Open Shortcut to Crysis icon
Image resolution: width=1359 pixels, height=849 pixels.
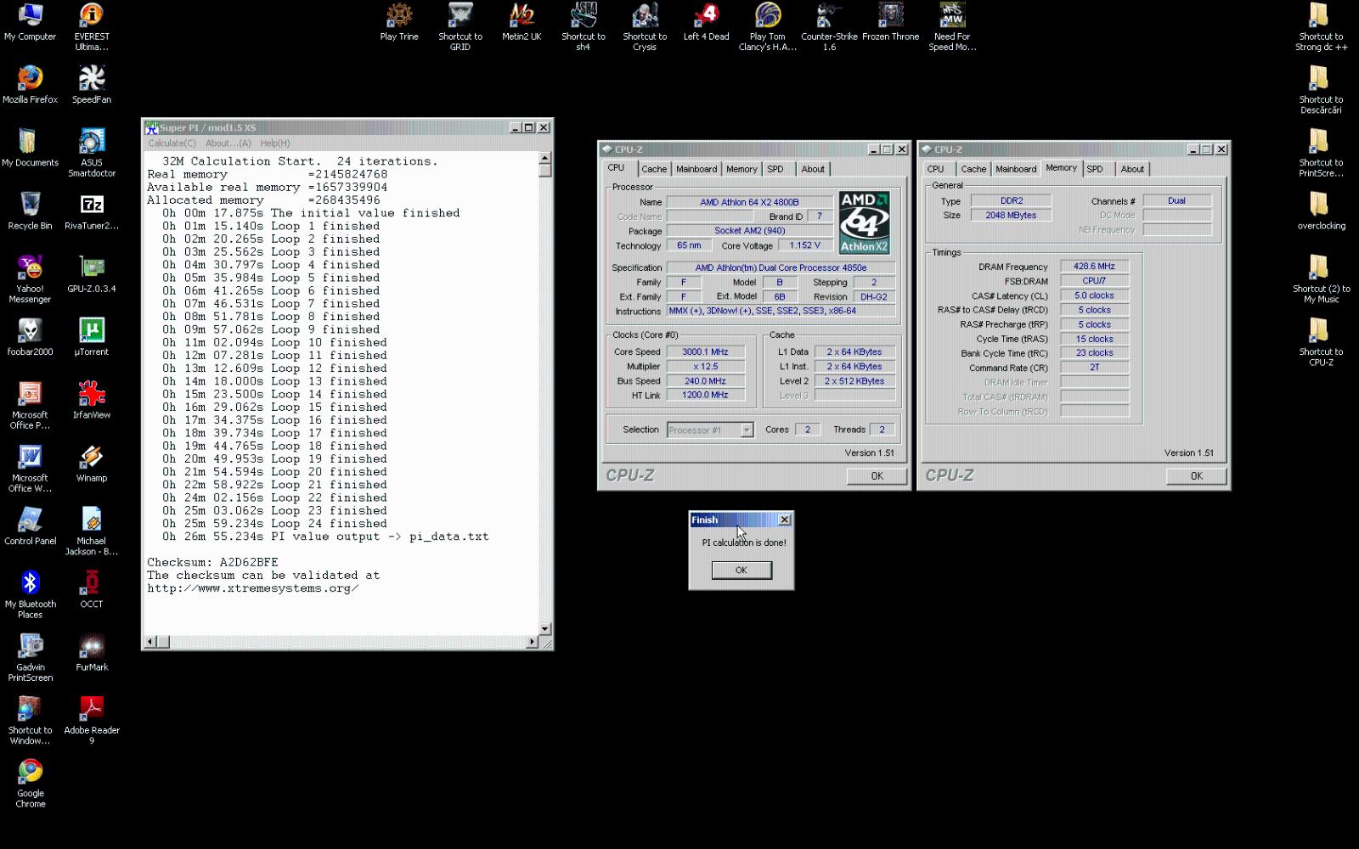point(645,26)
